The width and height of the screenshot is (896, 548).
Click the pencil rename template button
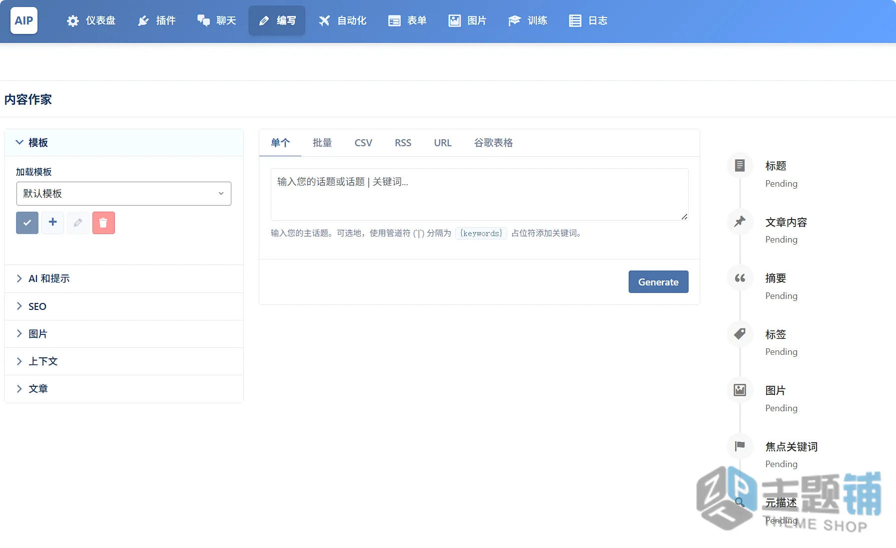coord(78,223)
